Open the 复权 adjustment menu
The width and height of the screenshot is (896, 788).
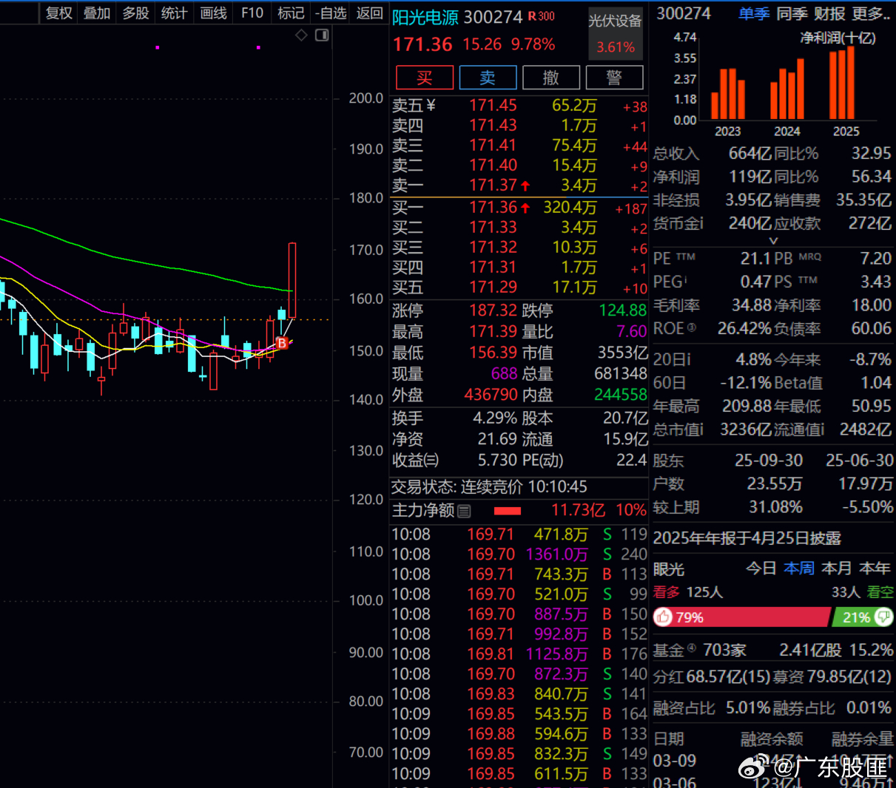click(59, 13)
